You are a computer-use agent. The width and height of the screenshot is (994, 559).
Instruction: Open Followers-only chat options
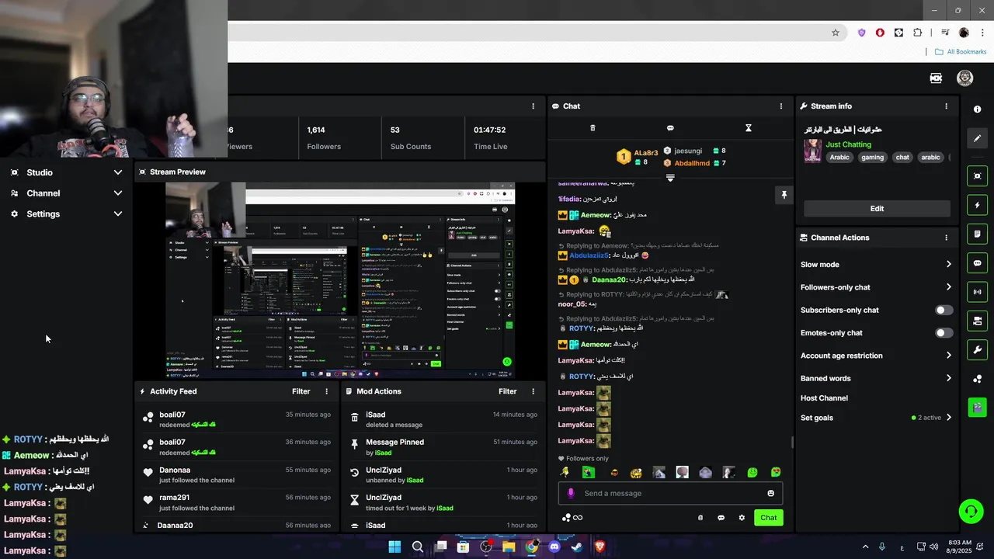pyautogui.click(x=876, y=287)
